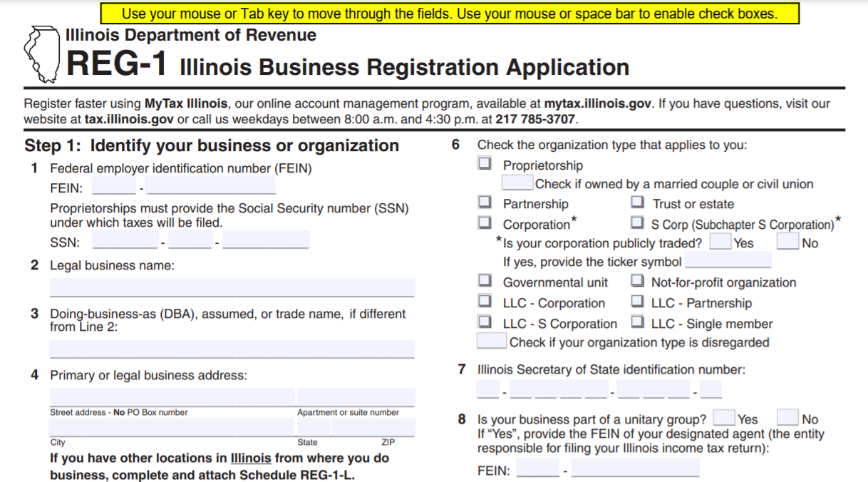
Task: Check the LLC - Corporation box
Action: point(485,302)
